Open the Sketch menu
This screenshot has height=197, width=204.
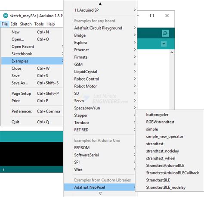click(x=26, y=24)
